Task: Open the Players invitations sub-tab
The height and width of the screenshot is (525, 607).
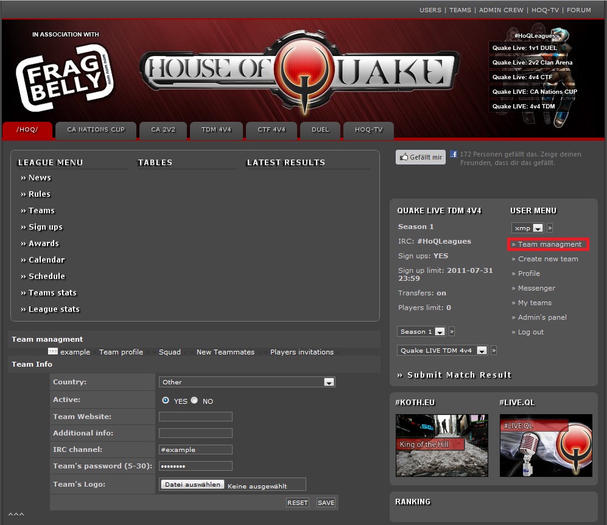Action: coord(302,352)
